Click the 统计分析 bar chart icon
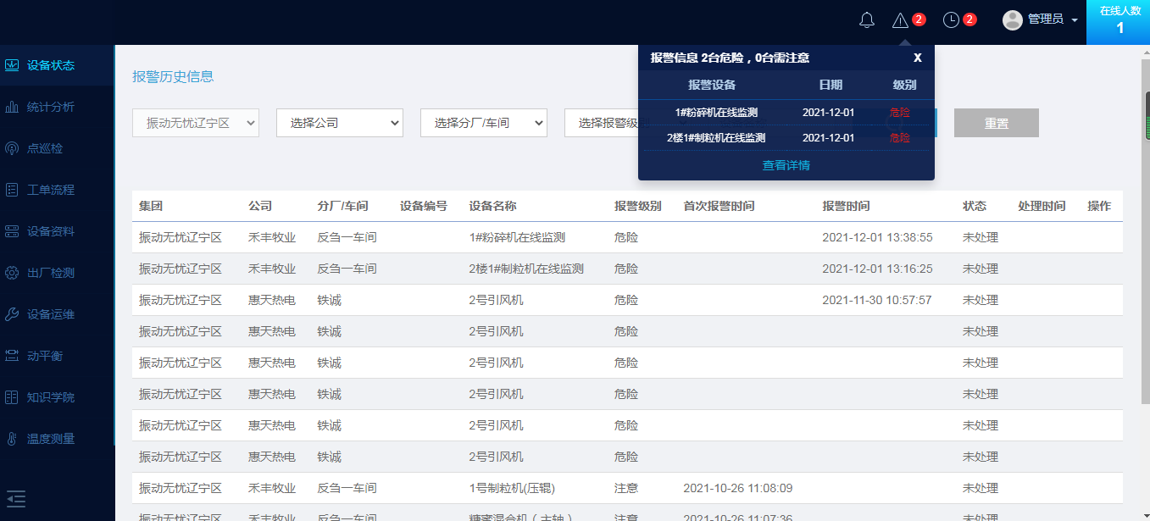The width and height of the screenshot is (1150, 521). [x=12, y=107]
